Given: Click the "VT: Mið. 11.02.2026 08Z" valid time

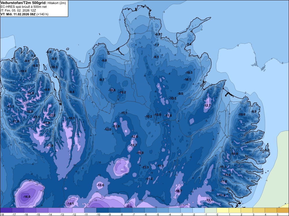Looking at the screenshot, I should pos(18,14).
